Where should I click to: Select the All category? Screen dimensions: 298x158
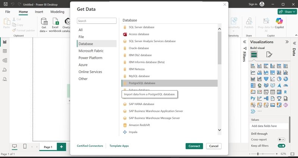(x=97, y=30)
